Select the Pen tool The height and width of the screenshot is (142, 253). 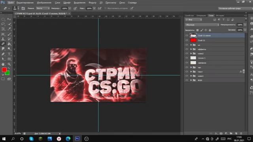point(3,54)
